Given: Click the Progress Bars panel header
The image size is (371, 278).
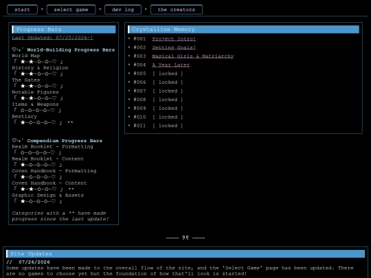Looking at the screenshot, I should (64, 30).
